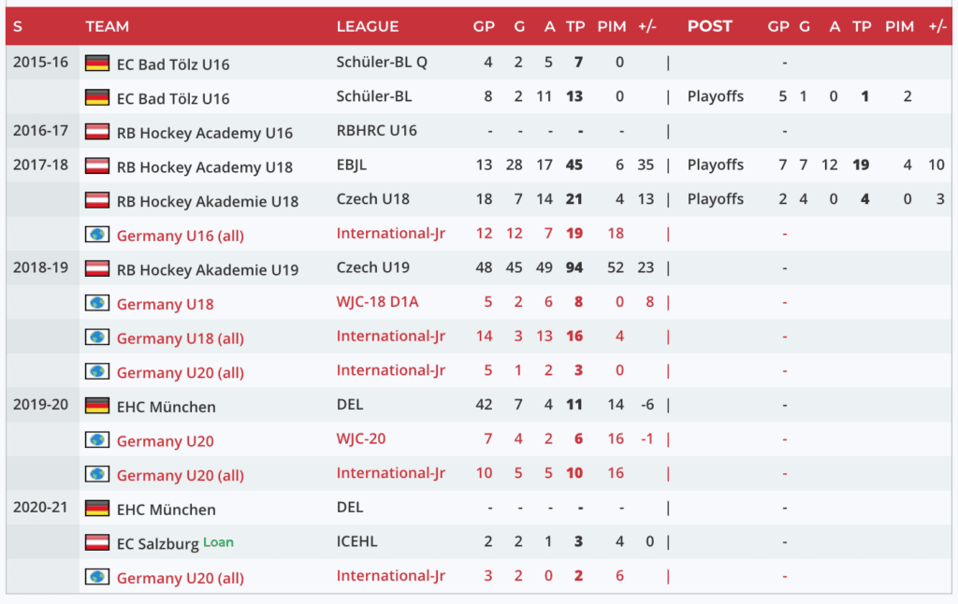This screenshot has width=958, height=604.
Task: Click the globe icon beside Germany U16 (all)
Action: pyautogui.click(x=97, y=235)
